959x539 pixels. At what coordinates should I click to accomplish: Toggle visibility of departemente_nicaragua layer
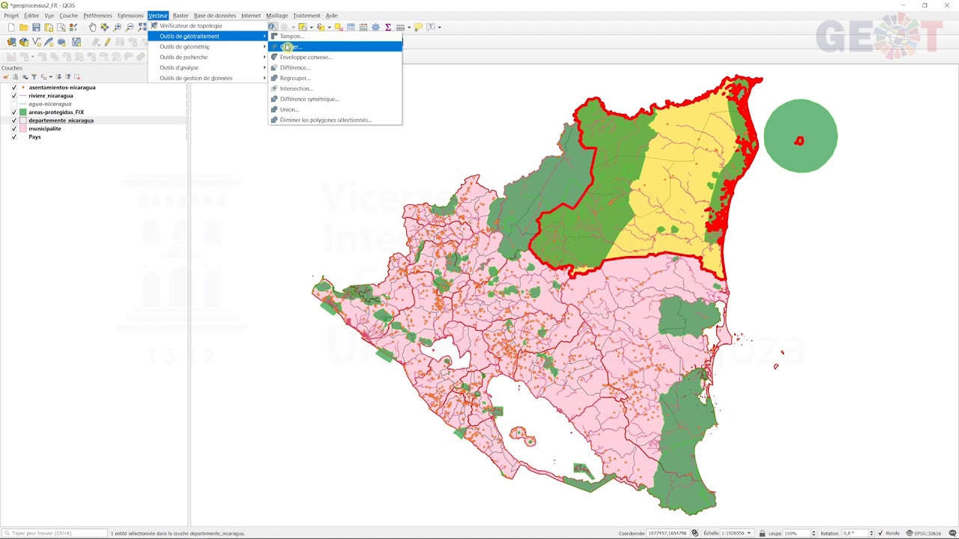13,121
